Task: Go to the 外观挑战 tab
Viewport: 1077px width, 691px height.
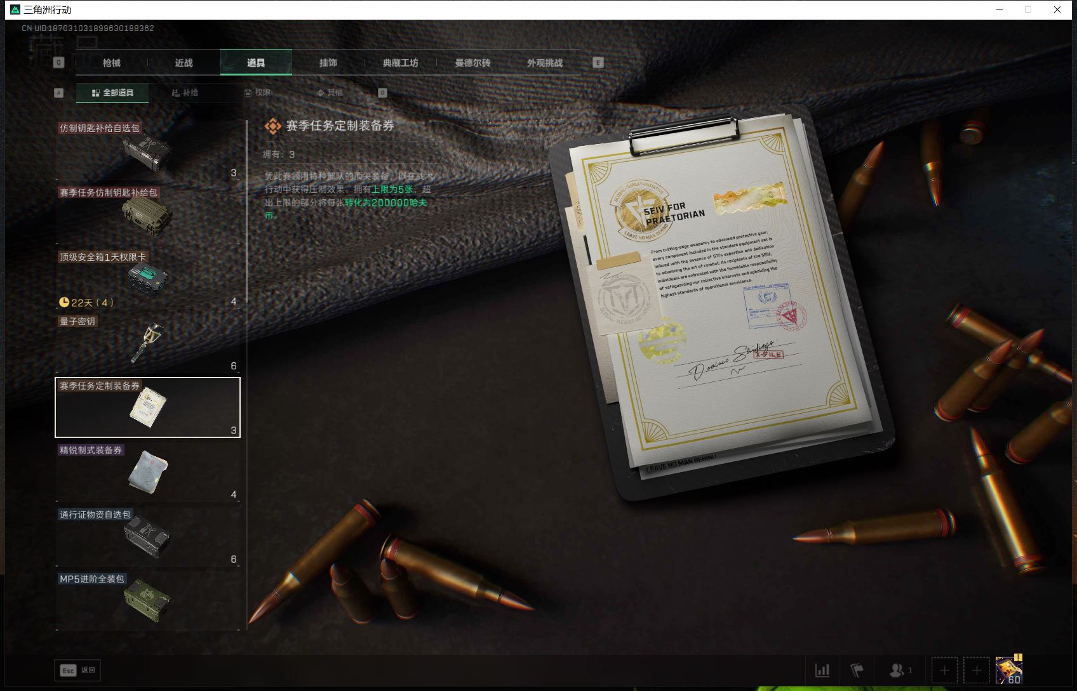Action: (x=544, y=63)
